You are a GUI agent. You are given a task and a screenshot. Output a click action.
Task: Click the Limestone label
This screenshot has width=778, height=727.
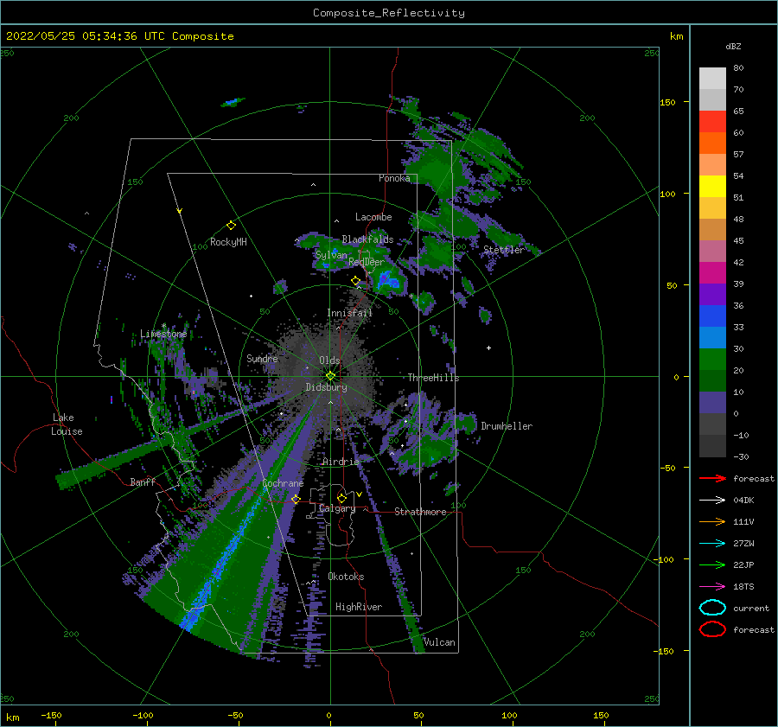163,334
